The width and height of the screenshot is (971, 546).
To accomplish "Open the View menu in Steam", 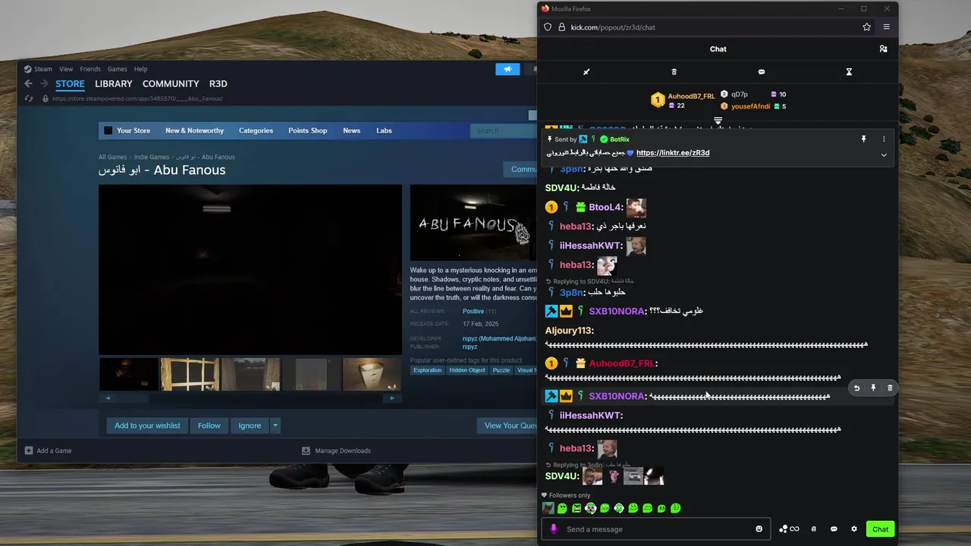I will click(66, 69).
